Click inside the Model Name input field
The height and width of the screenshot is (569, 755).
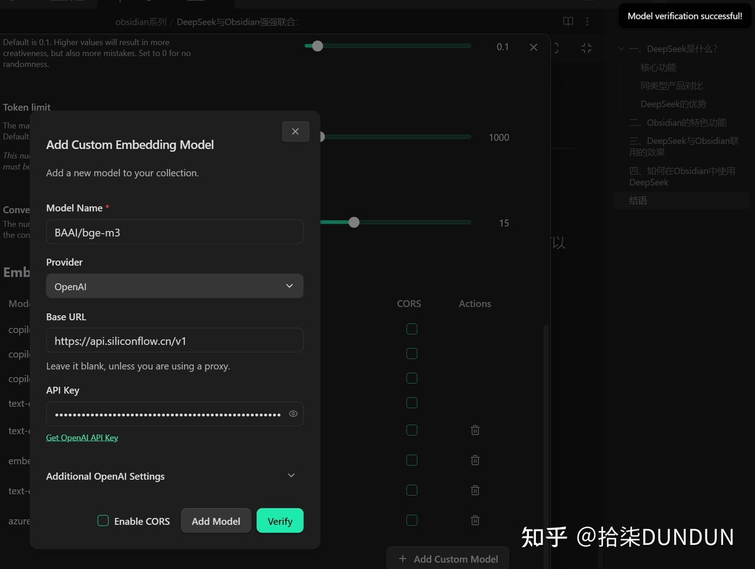tap(175, 232)
